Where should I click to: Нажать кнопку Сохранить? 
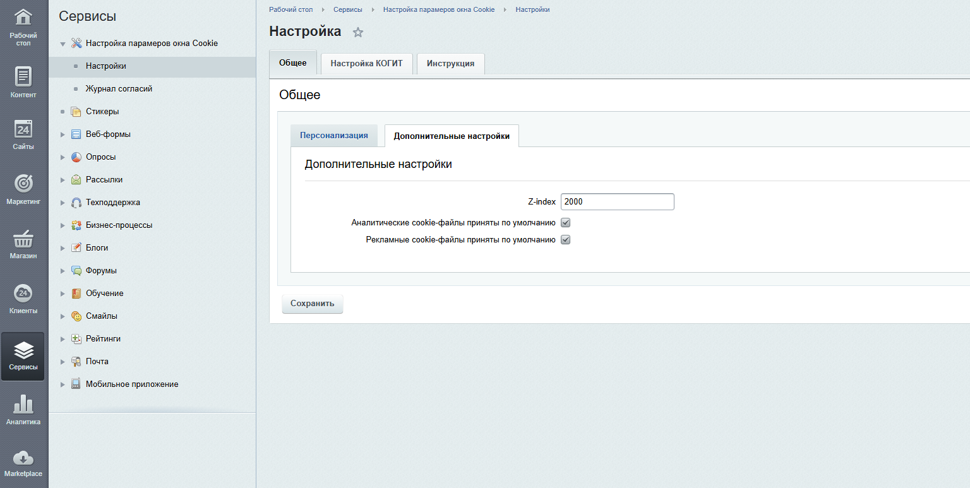coord(312,304)
